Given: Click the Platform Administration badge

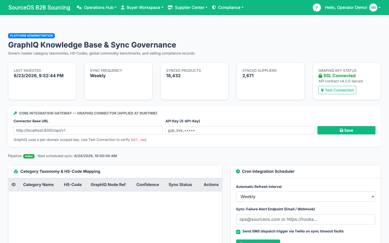Looking at the screenshot, I should pos(32,36).
